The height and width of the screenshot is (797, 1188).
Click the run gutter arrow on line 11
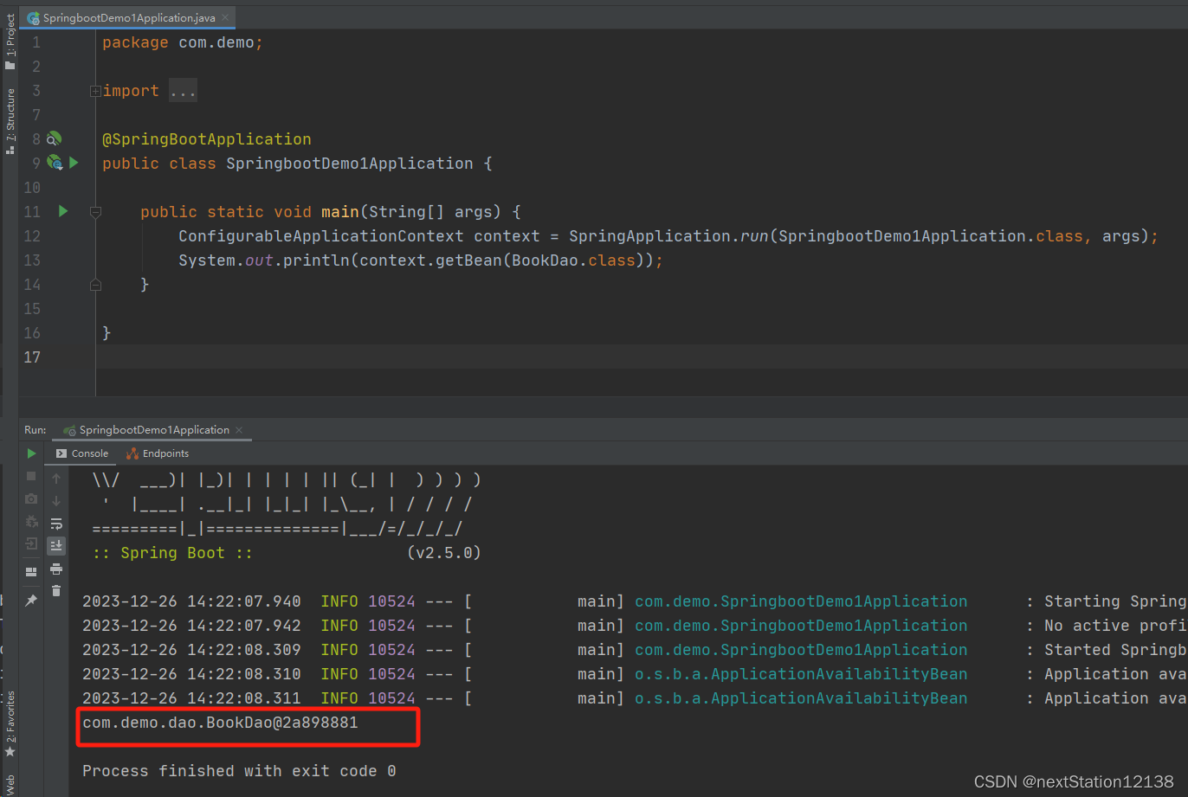click(62, 211)
